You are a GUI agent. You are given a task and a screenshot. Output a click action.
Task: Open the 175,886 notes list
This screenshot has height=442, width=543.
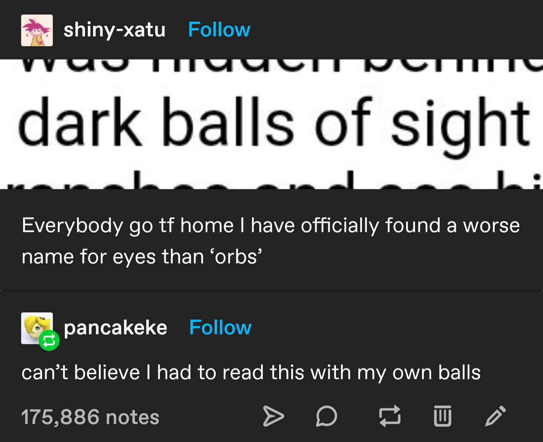[90, 417]
